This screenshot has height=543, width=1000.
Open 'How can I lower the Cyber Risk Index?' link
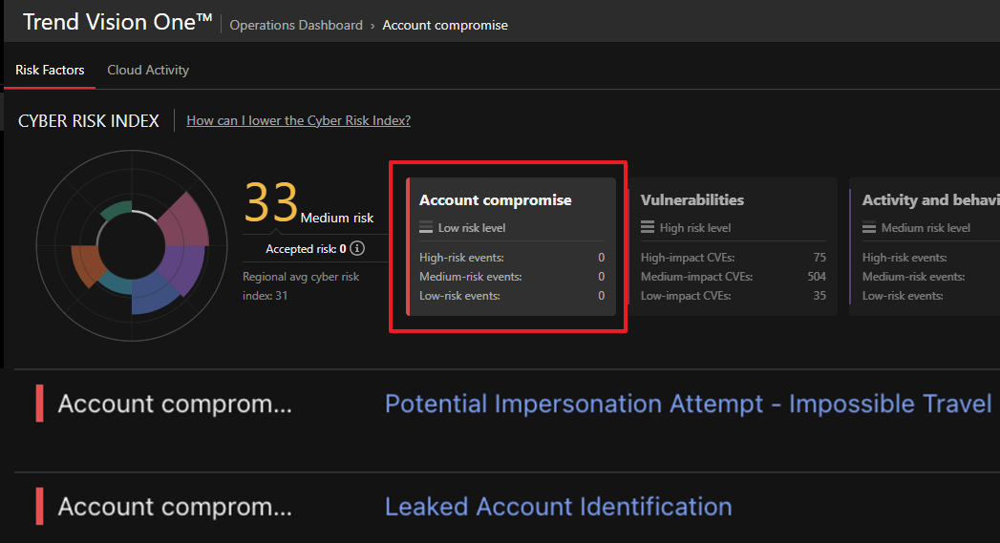pyautogui.click(x=298, y=120)
